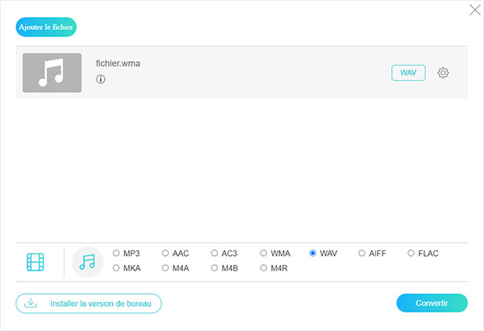Choose M4A as output format
The width and height of the screenshot is (484, 331).
pos(165,268)
